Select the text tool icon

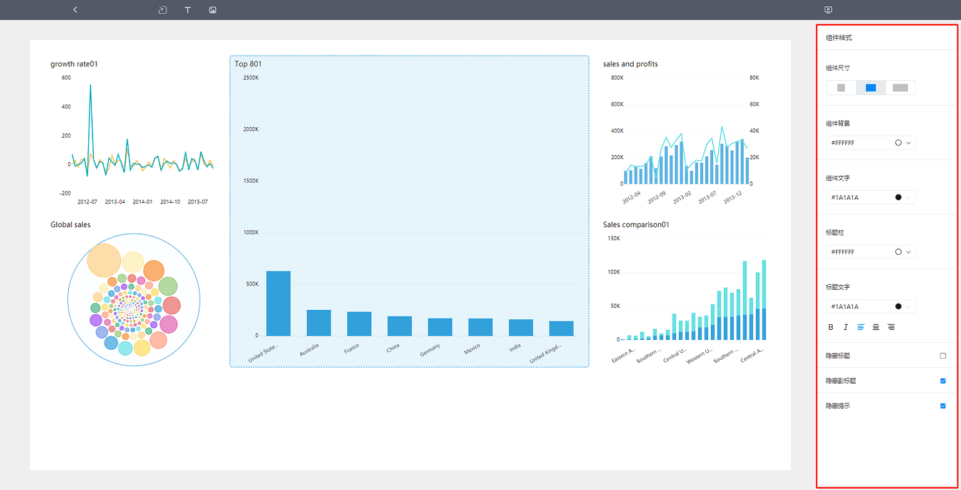pyautogui.click(x=188, y=10)
